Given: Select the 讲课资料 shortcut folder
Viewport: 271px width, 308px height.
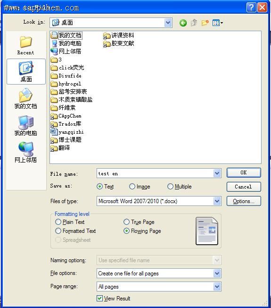Looking at the screenshot, I should (x=119, y=35).
